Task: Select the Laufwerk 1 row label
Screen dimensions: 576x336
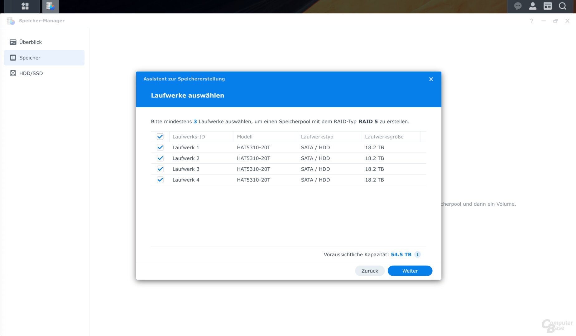Action: [186, 147]
